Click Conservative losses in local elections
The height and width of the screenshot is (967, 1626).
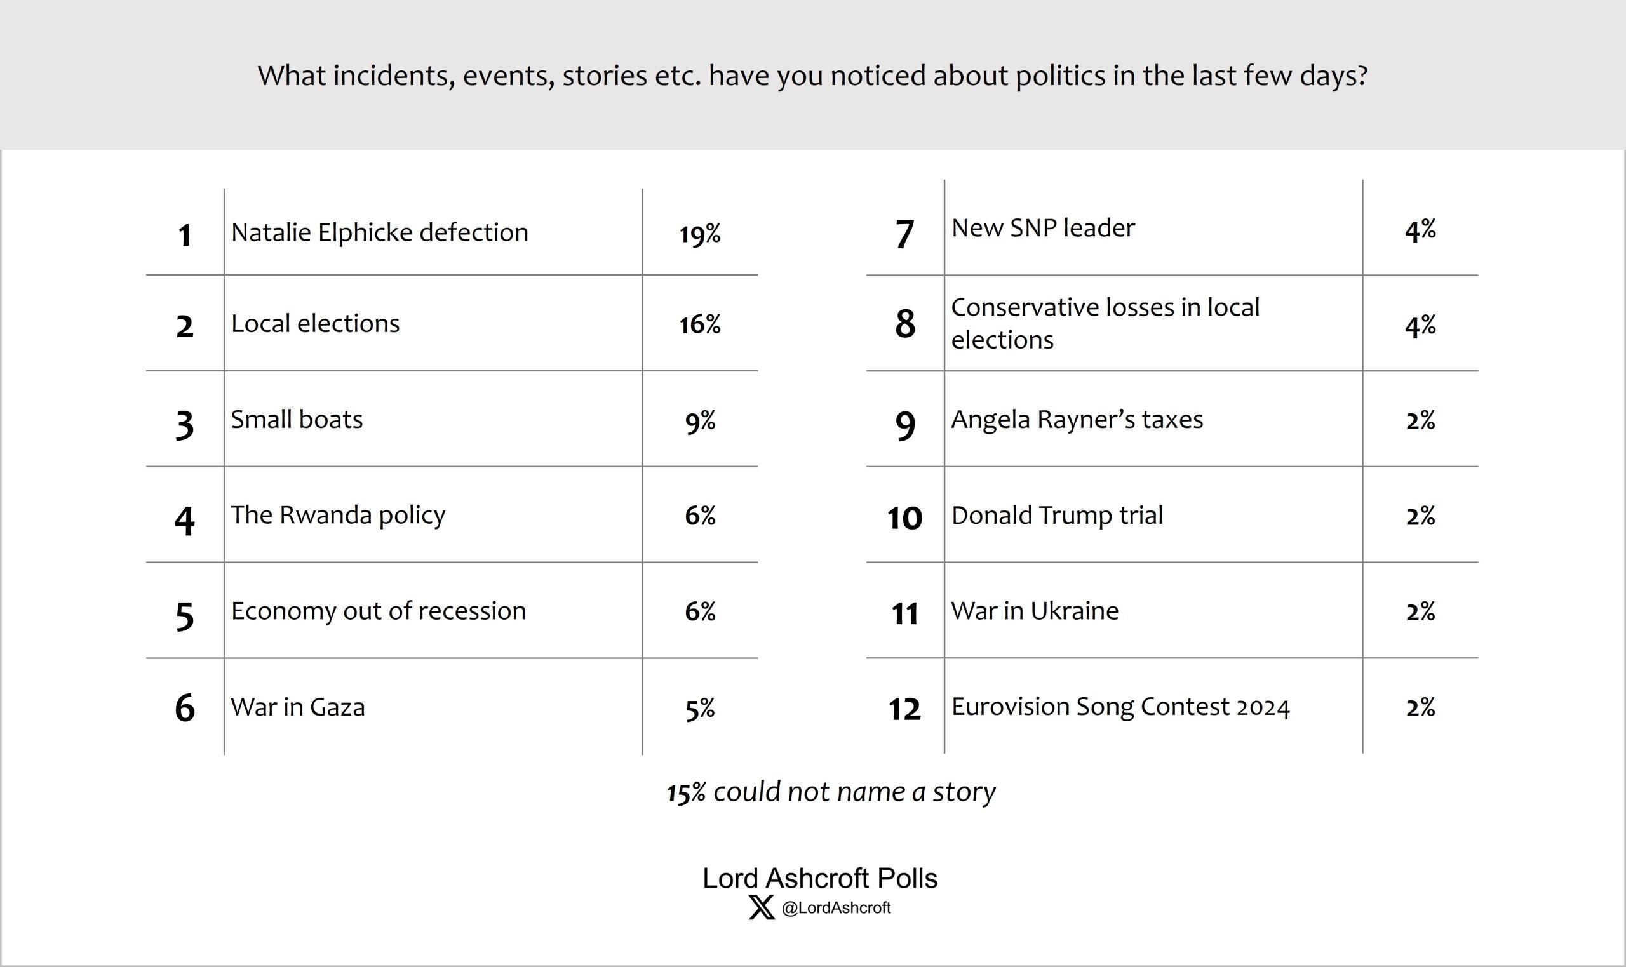tap(1105, 323)
